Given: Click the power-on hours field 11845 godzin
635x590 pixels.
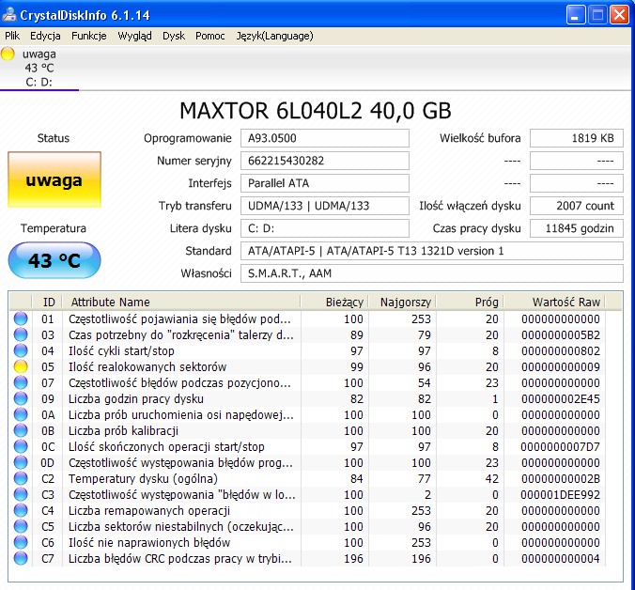Looking at the screenshot, I should pyautogui.click(x=577, y=228).
